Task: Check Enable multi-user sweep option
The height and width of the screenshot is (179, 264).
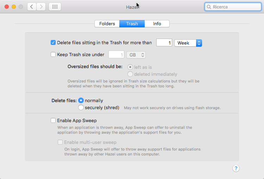Action: pos(60,142)
